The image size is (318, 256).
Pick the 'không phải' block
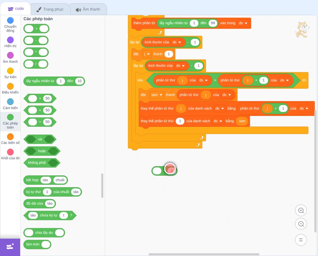pyautogui.click(x=42, y=163)
